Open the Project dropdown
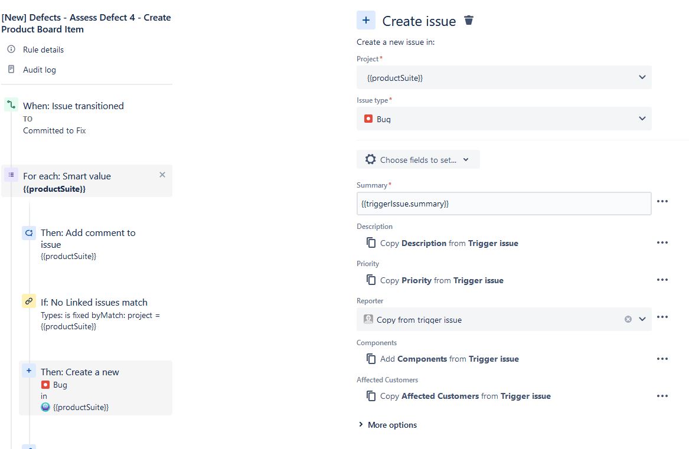Screen dimensions: 689x449 tap(504, 78)
